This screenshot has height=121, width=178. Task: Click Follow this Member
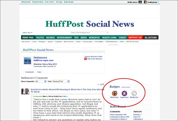coord(94,59)
